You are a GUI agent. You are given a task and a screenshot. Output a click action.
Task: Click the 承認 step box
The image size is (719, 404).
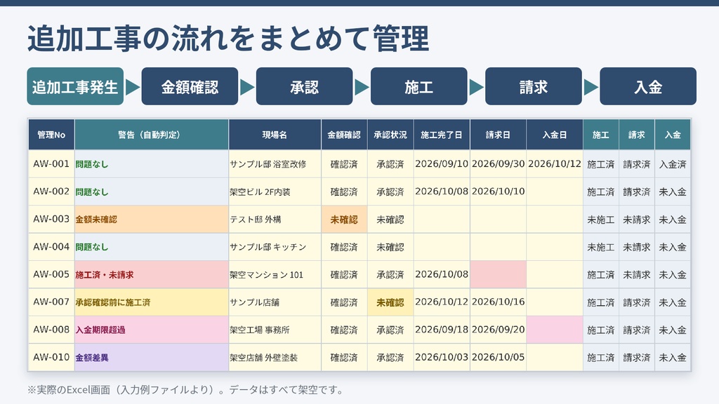pyautogui.click(x=305, y=86)
